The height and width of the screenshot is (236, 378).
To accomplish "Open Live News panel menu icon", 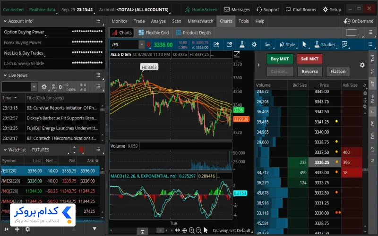I will click(x=98, y=75).
